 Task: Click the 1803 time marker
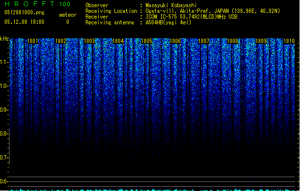89,41
